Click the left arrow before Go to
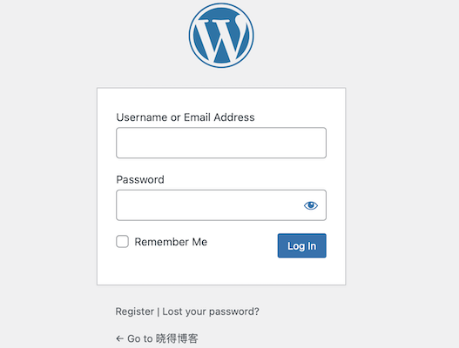Image resolution: width=459 pixels, height=348 pixels. click(x=119, y=338)
